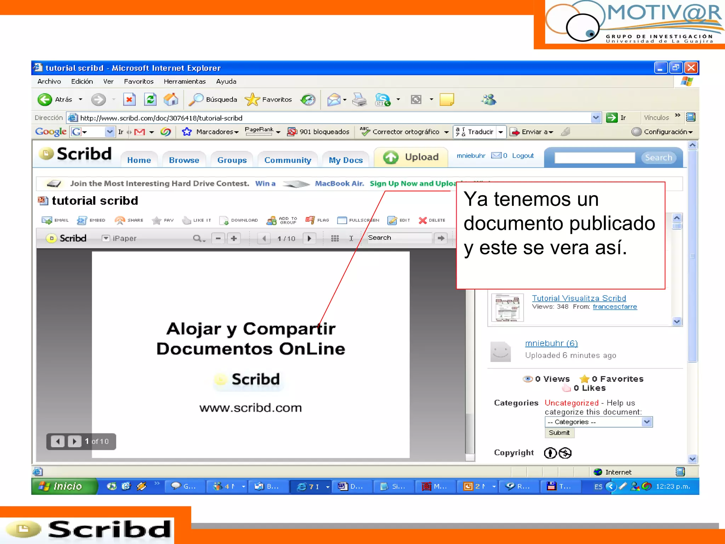Click FLAG document action
The width and height of the screenshot is (725, 544).
point(317,220)
